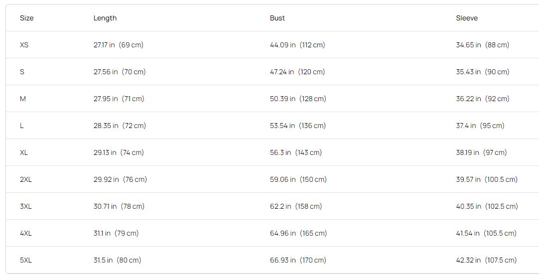Select the 5XL size row label
This screenshot has height=280, width=539.
[x=26, y=260]
